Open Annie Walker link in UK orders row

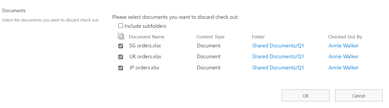coord(343,57)
